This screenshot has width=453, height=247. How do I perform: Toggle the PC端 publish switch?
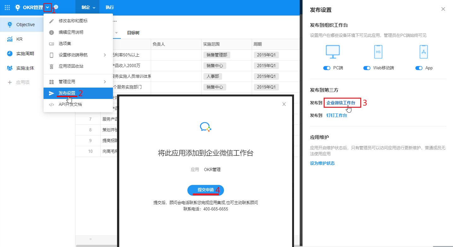tap(327, 68)
